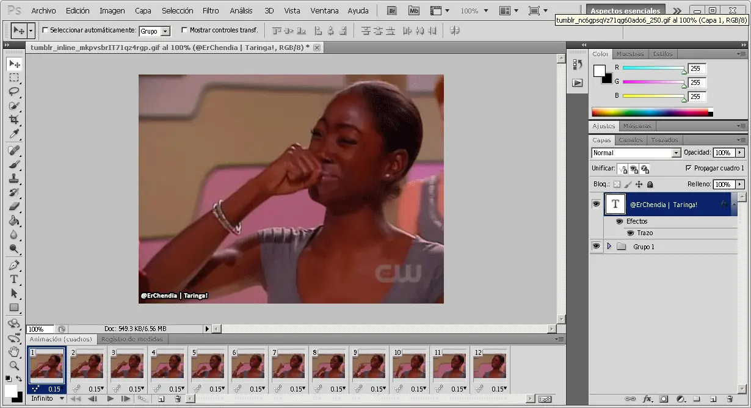Toggle the lock all padlock icon
The height and width of the screenshot is (408, 751).
coord(650,184)
